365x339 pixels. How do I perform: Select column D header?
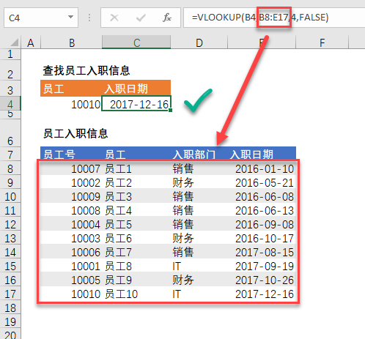click(199, 43)
